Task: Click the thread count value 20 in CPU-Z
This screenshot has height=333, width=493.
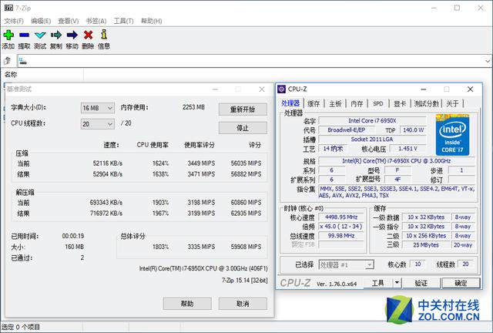Action: click(465, 264)
